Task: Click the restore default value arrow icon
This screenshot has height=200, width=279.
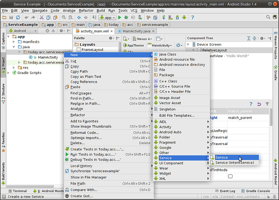Action: click(x=259, y=104)
